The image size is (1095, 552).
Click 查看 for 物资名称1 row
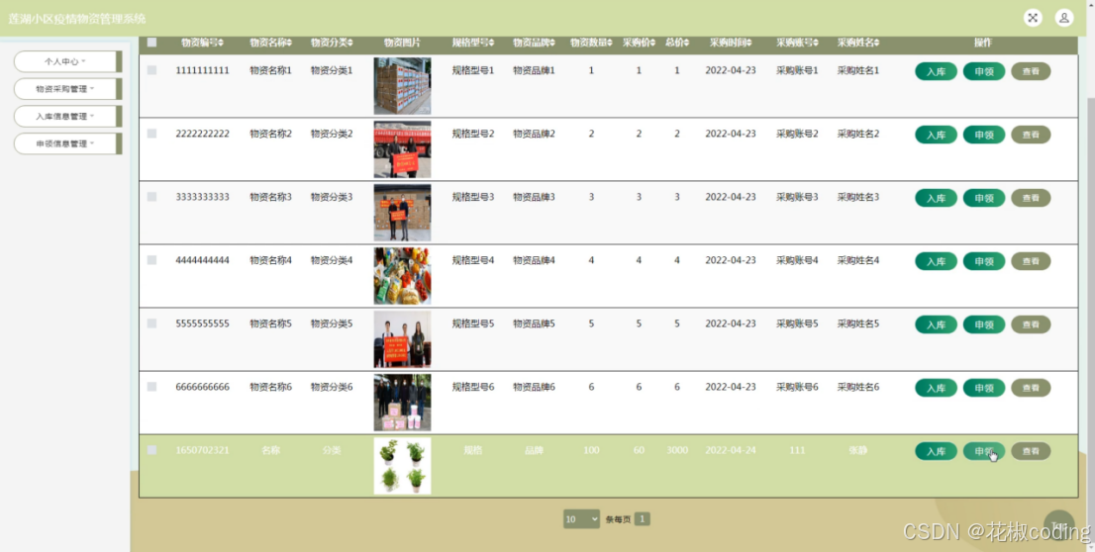(1031, 71)
